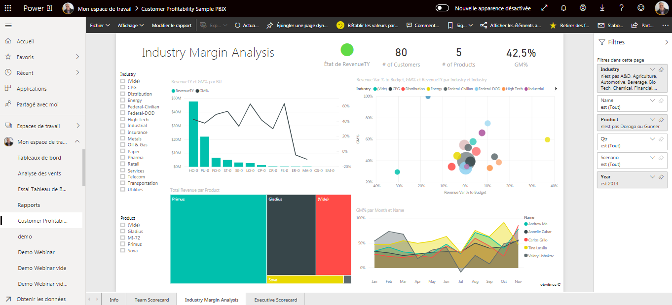672x305 pixels.
Task: Open the downloads icon in the top bar
Action: point(602,8)
